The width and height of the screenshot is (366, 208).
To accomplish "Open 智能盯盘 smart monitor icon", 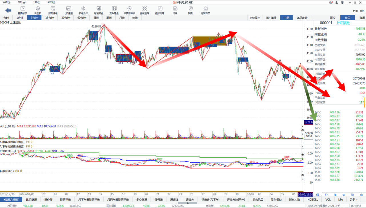I will 99,11.
